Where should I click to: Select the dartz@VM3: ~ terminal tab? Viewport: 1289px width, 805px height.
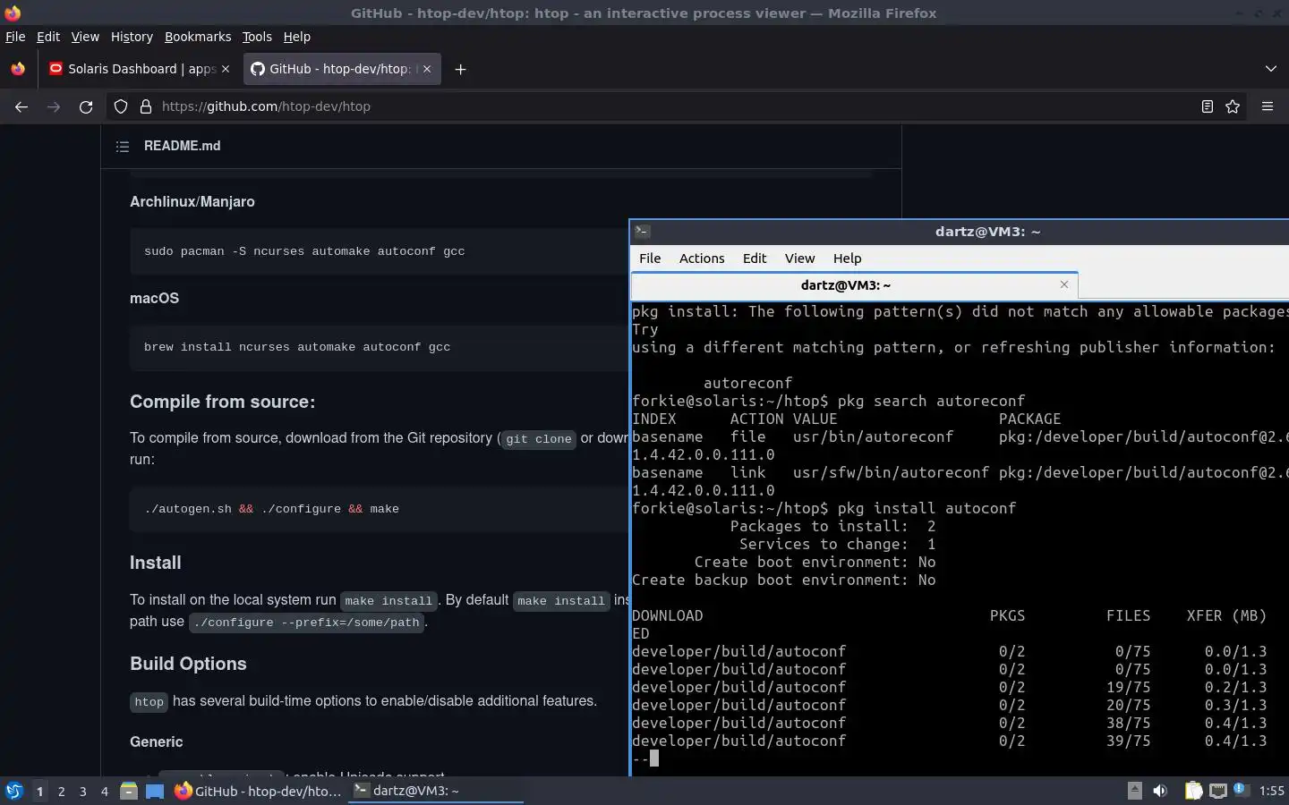click(854, 284)
